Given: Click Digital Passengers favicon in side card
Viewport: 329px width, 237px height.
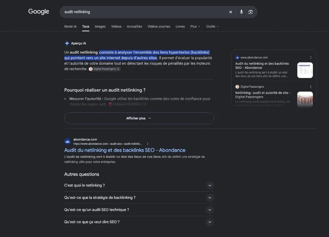Looking at the screenshot, I should coord(237,87).
